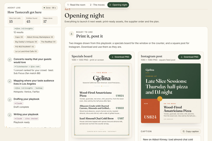
Task: Switch to The moves step tab
Action: tap(97, 5)
